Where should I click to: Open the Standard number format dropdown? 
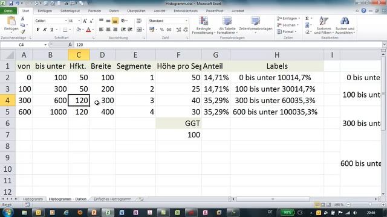pyautogui.click(x=186, y=21)
